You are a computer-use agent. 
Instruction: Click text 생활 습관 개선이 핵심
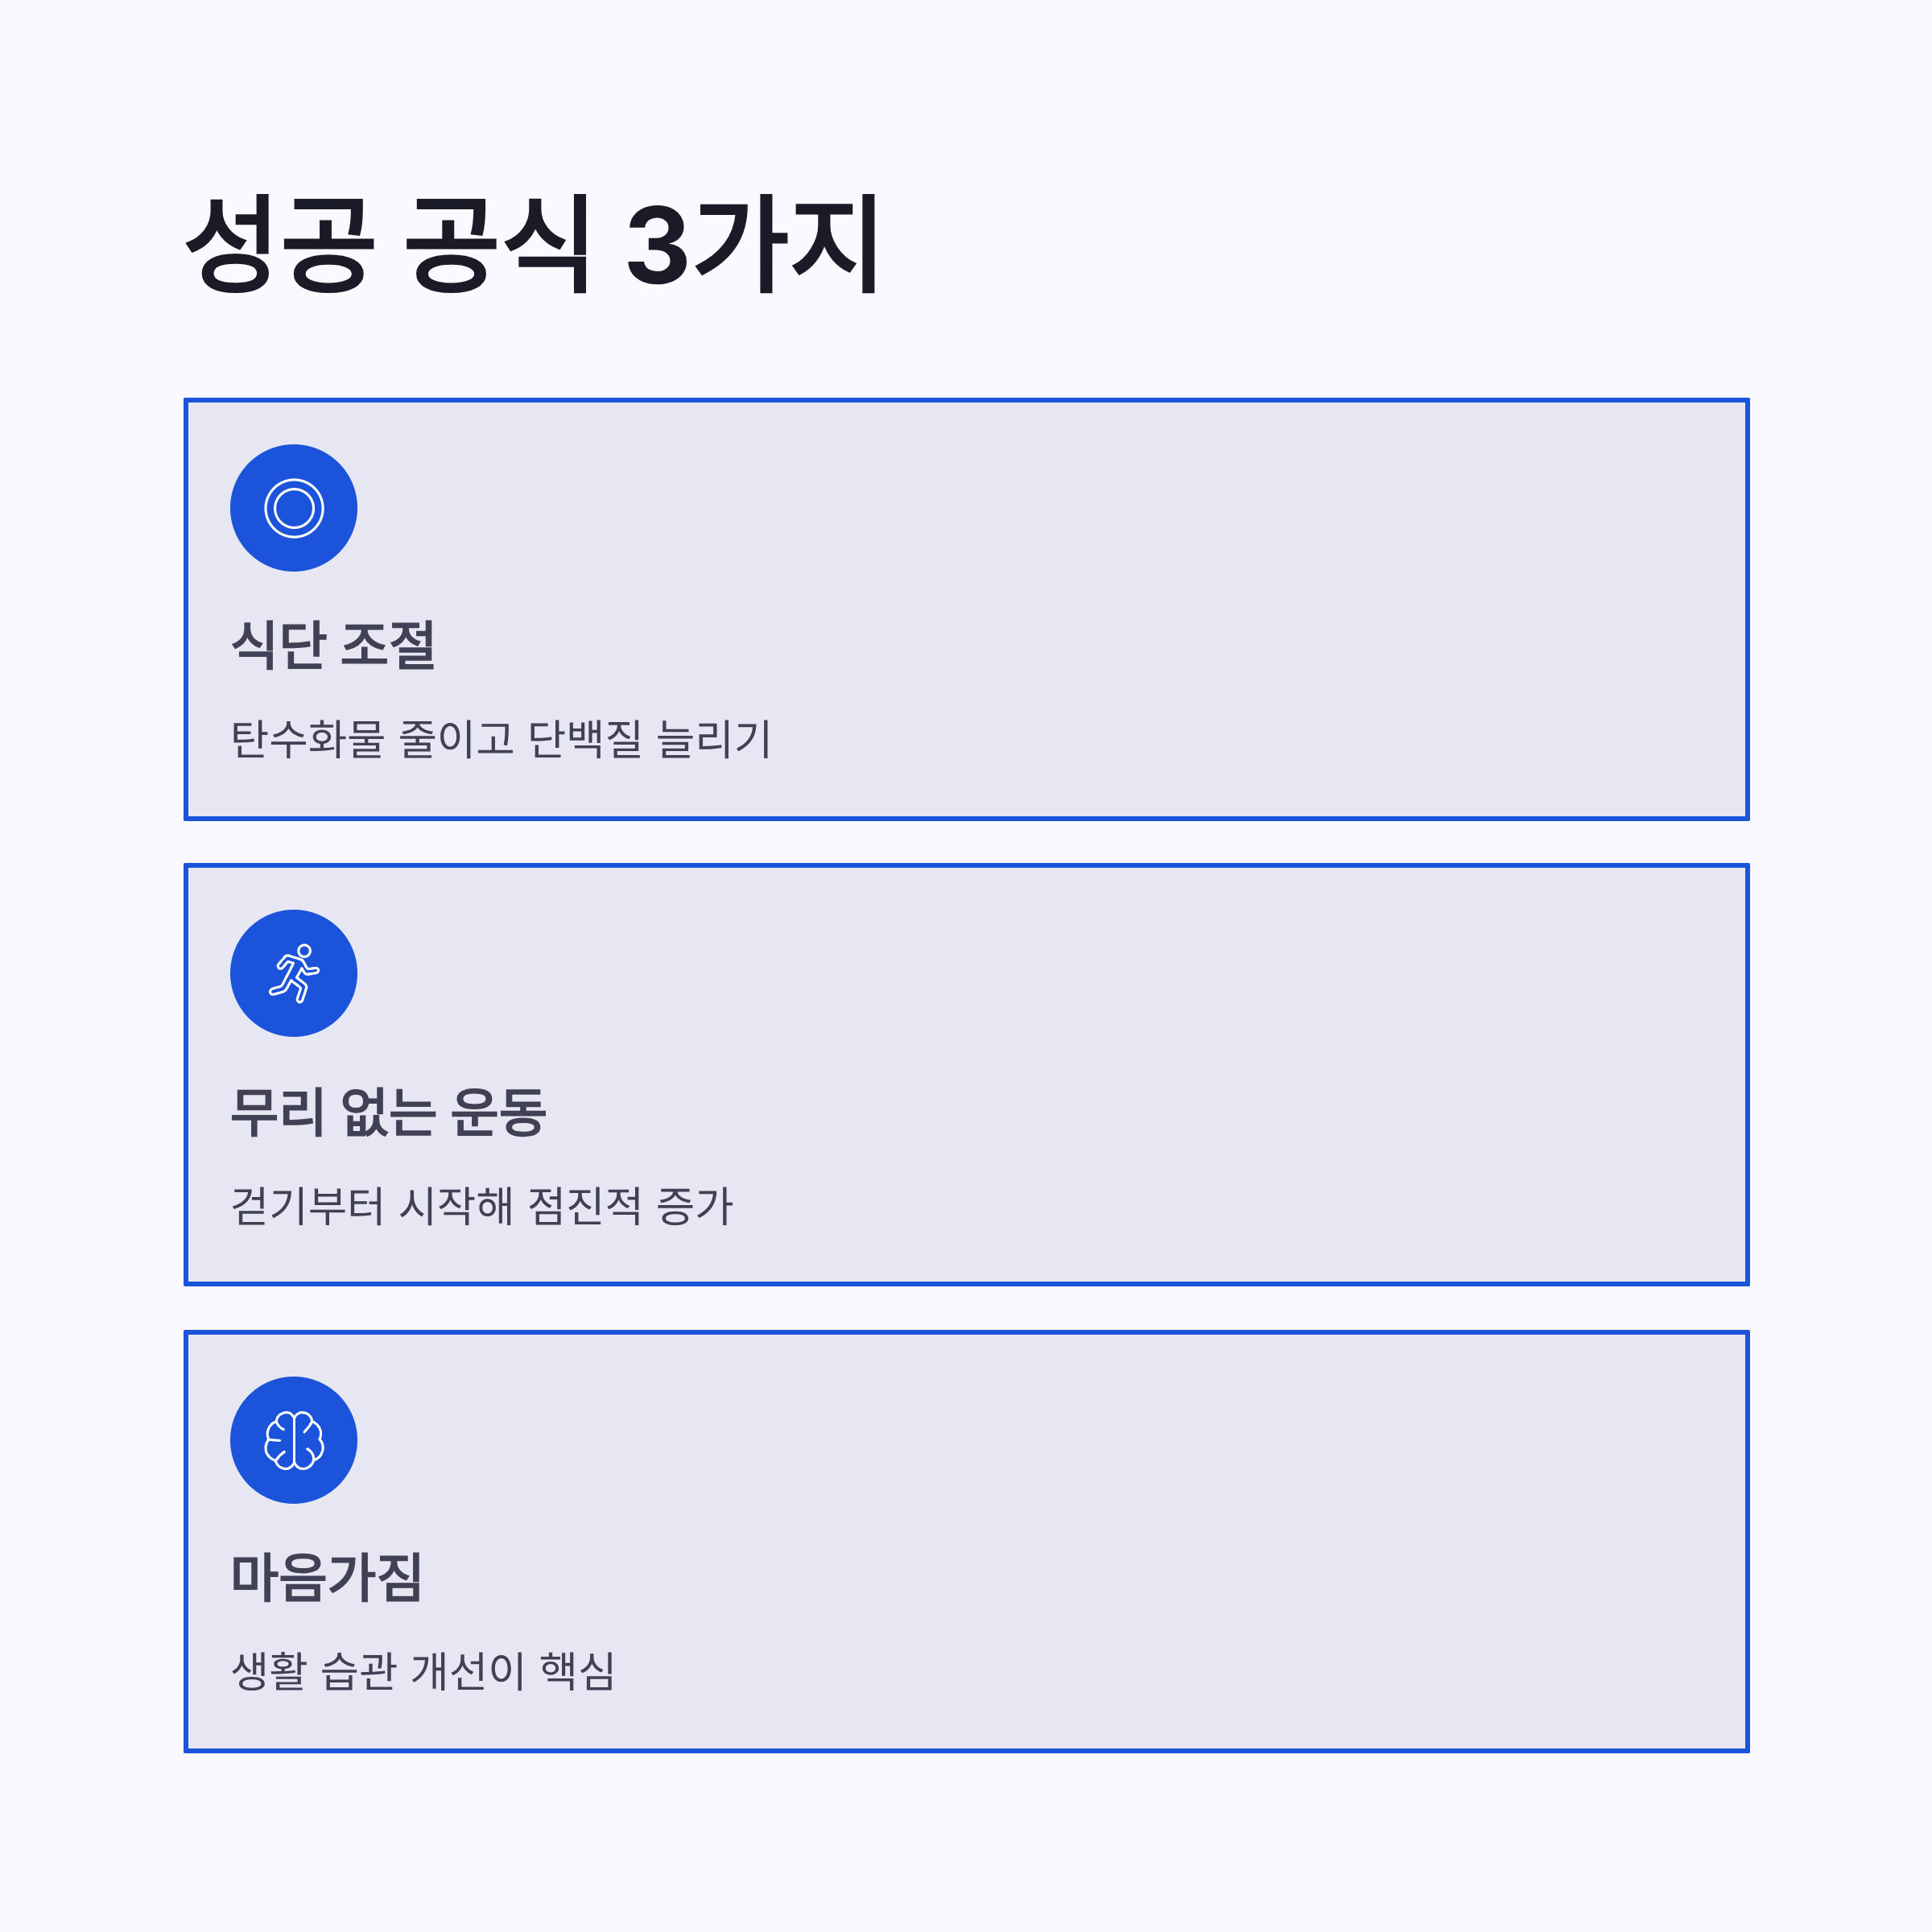pyautogui.click(x=423, y=1671)
